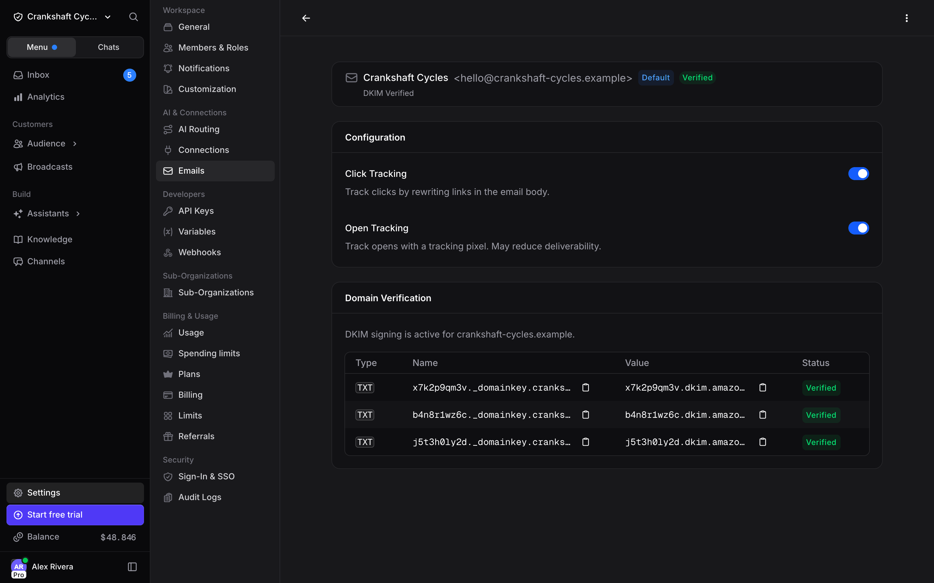This screenshot has width=934, height=583.
Task: Click Alex Rivera avatar
Action: (18, 567)
